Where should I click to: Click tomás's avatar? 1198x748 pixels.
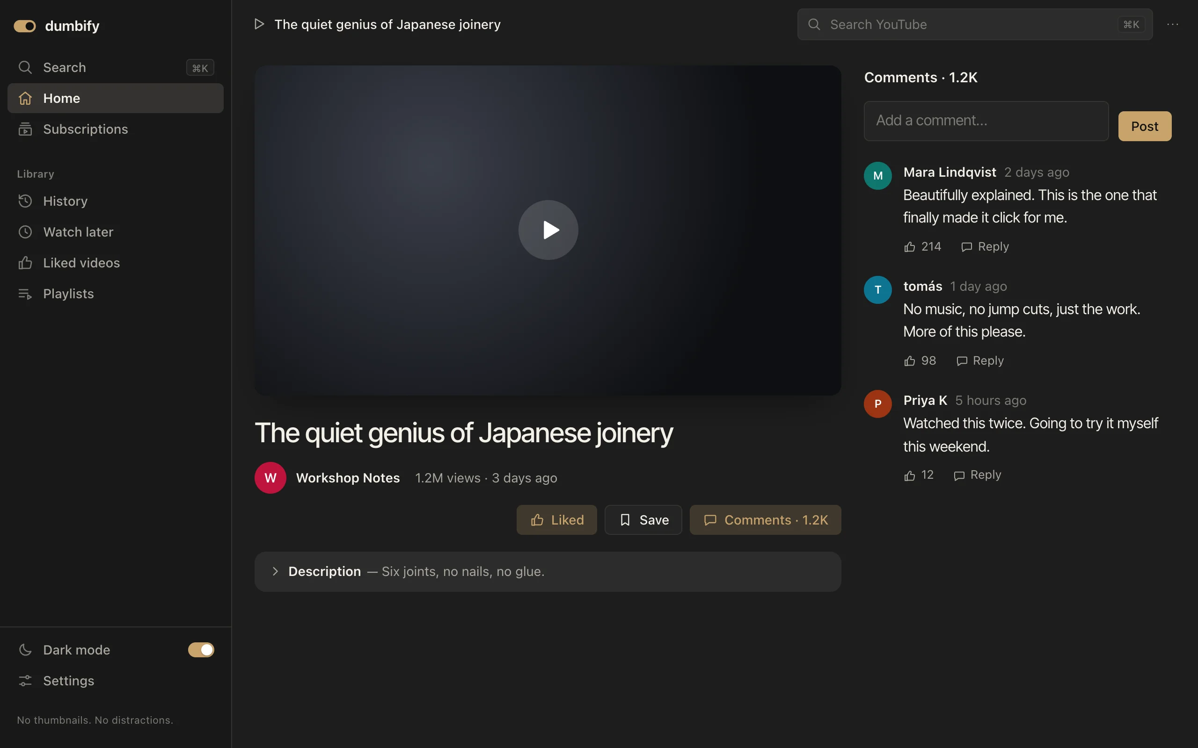coord(878,290)
